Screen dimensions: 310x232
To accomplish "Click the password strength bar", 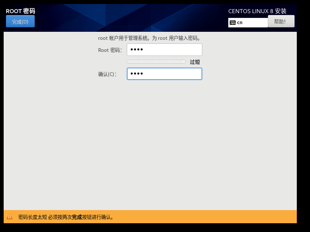I will [x=156, y=61].
